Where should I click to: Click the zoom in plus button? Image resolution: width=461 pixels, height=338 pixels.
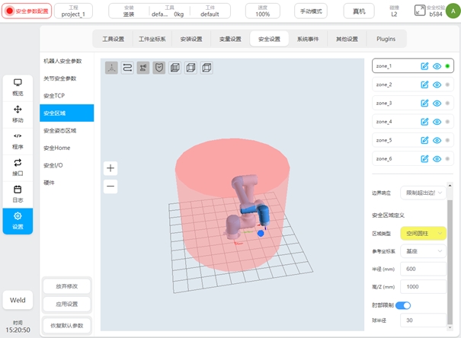[x=111, y=167]
